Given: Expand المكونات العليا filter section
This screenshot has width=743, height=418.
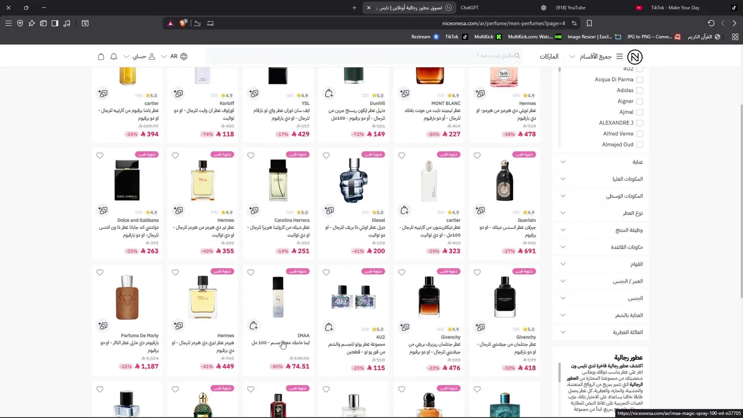Looking at the screenshot, I should click(601, 179).
